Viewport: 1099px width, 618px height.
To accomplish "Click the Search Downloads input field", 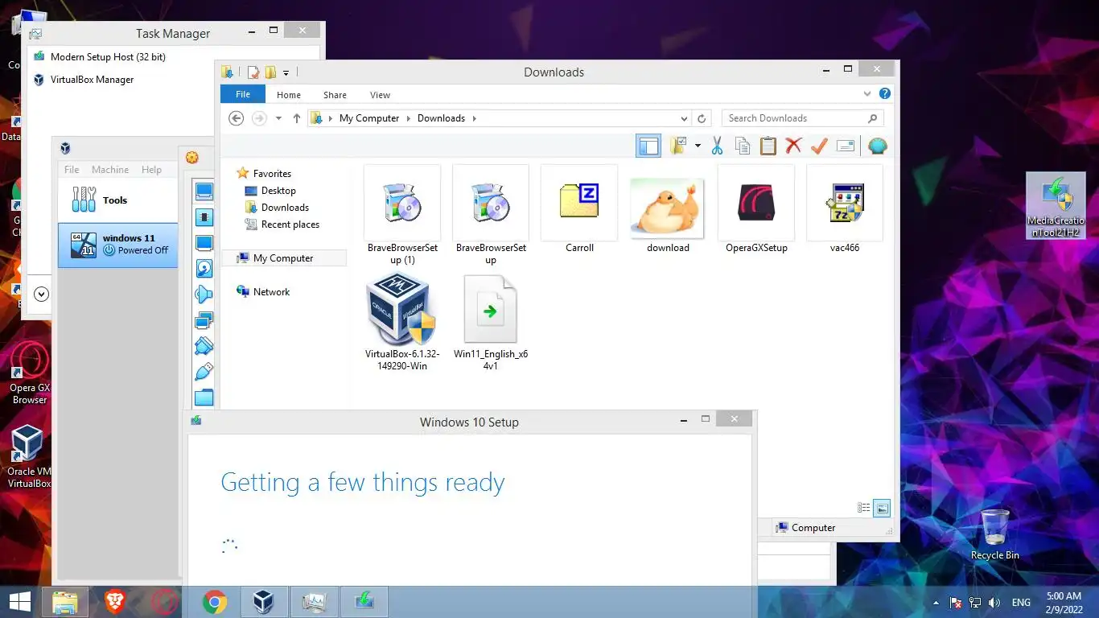I will point(803,118).
